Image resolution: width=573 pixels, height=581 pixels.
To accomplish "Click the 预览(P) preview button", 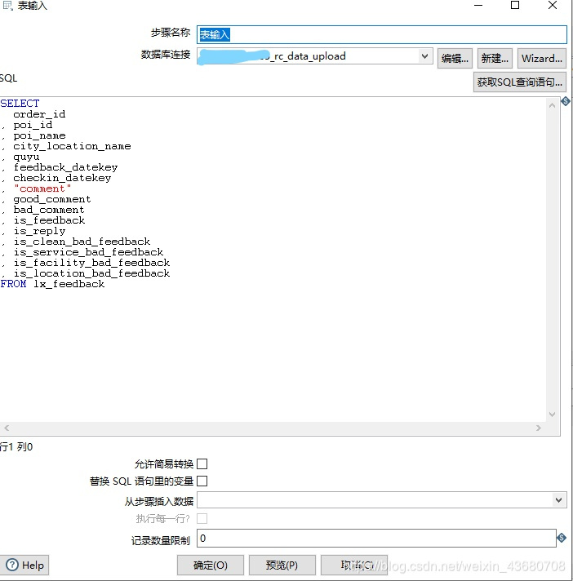I will coord(282,565).
